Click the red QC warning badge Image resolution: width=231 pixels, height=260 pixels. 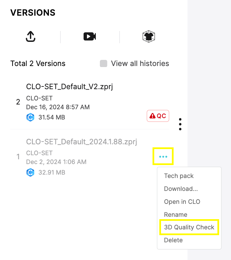coord(158,116)
